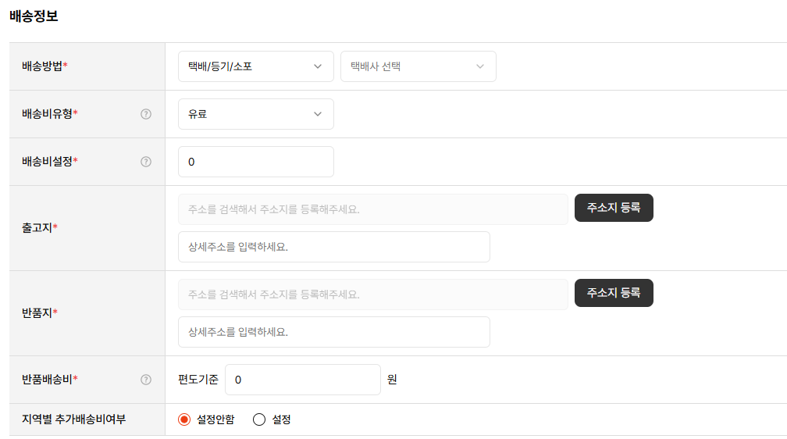Select the 설정 radio button

259,419
